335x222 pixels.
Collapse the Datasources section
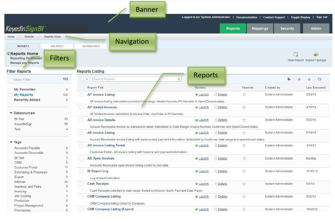(x=11, y=113)
